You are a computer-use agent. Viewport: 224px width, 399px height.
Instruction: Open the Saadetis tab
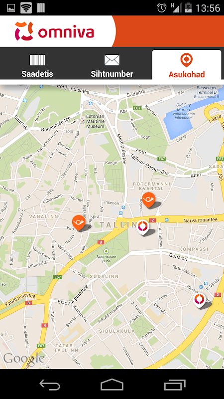coord(37,65)
